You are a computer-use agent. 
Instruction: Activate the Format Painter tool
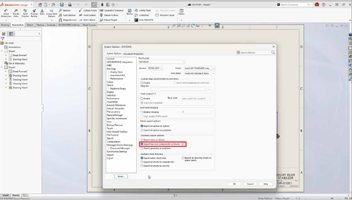pyautogui.click(x=34, y=13)
